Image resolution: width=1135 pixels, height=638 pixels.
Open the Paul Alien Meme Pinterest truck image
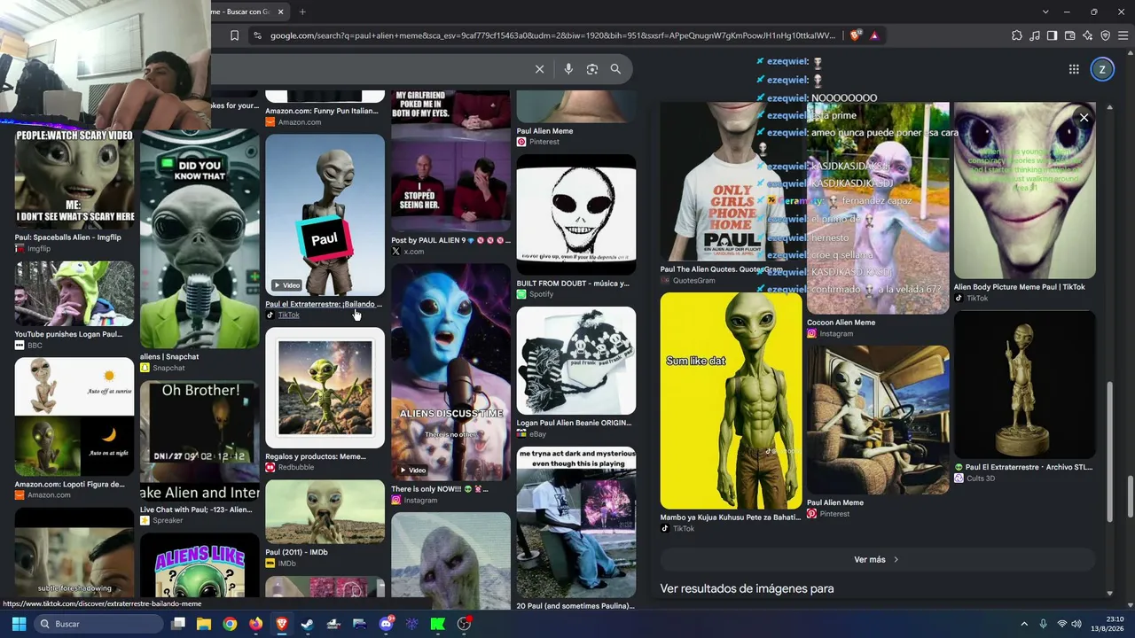pos(878,420)
